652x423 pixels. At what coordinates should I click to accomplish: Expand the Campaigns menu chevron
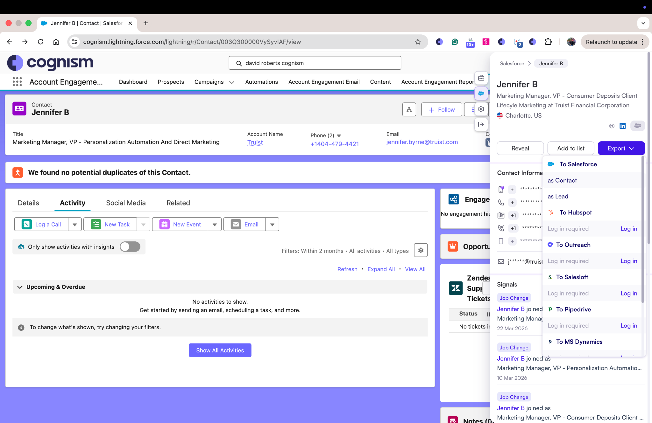(x=232, y=82)
